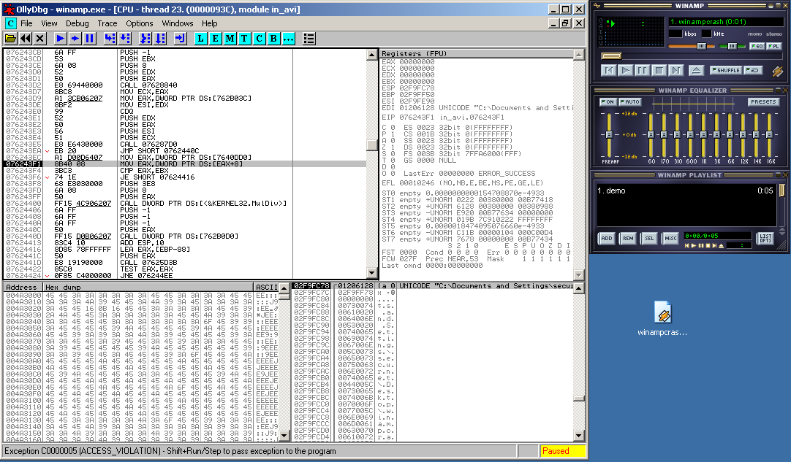Image resolution: width=791 pixels, height=462 pixels.
Task: Open the Windows menu
Action: pyautogui.click(x=178, y=23)
